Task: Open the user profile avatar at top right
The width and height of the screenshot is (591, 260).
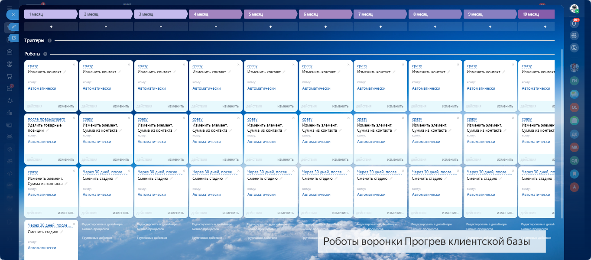Action: tap(575, 9)
